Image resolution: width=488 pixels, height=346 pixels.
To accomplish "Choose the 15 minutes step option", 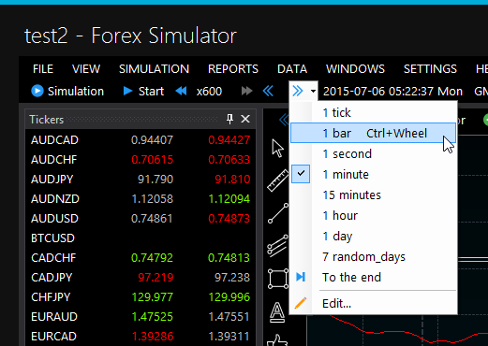I will [374, 195].
